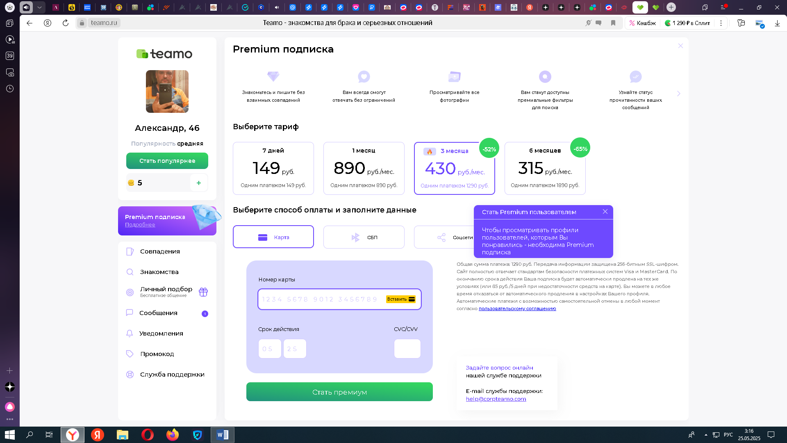Click the Номер карты input field
This screenshot has height=443, width=787.
pyautogui.click(x=320, y=299)
